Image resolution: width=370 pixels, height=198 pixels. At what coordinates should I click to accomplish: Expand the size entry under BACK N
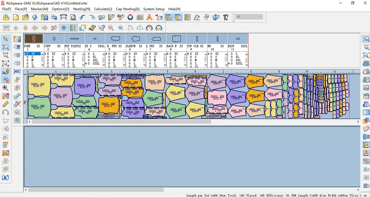(x=168, y=53)
